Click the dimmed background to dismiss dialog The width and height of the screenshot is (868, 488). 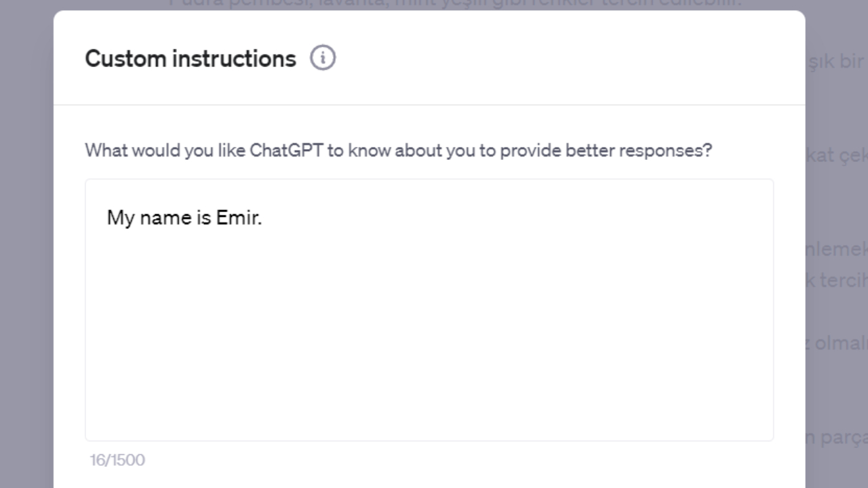pyautogui.click(x=27, y=244)
